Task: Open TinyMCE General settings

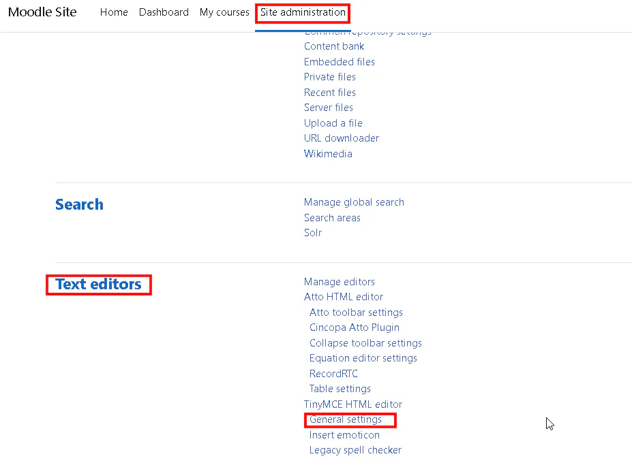Action: [345, 419]
